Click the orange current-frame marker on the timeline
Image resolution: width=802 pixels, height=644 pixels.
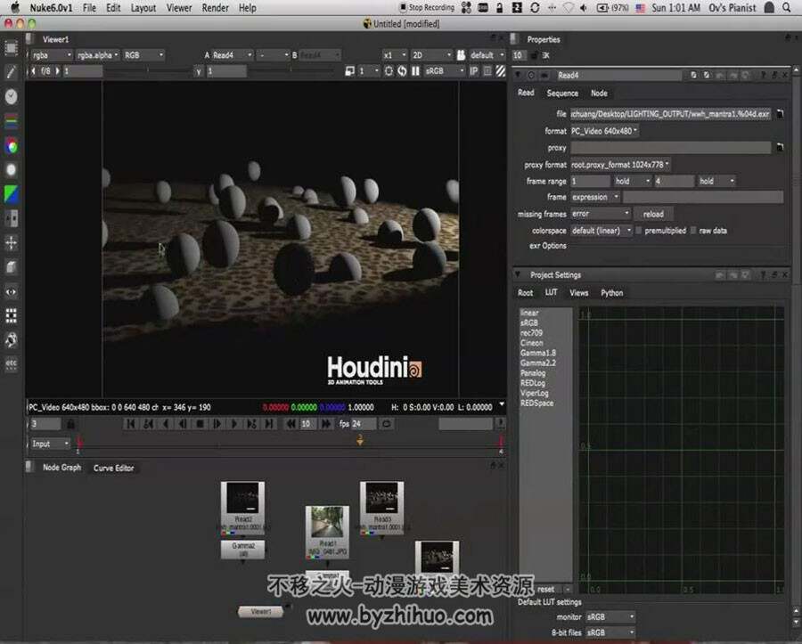tap(360, 439)
